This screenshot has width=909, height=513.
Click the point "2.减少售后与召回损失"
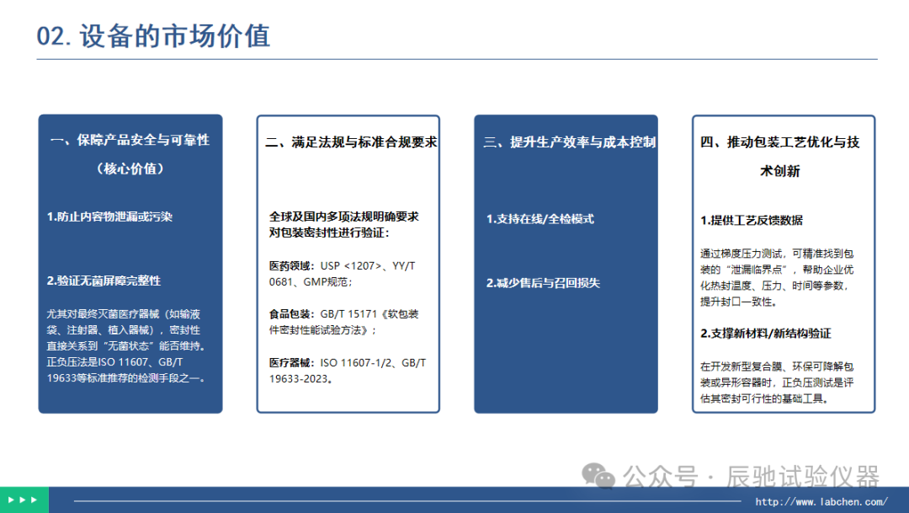tap(543, 283)
